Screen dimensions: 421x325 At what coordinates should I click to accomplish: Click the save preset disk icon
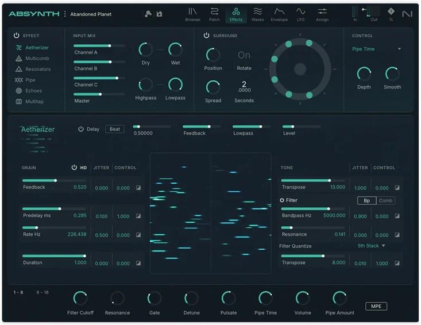coord(160,14)
